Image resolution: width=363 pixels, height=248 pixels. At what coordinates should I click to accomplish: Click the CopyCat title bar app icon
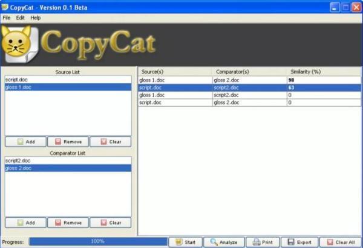point(5,7)
